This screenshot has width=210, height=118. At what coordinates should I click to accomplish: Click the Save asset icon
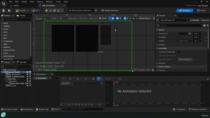point(4,10)
